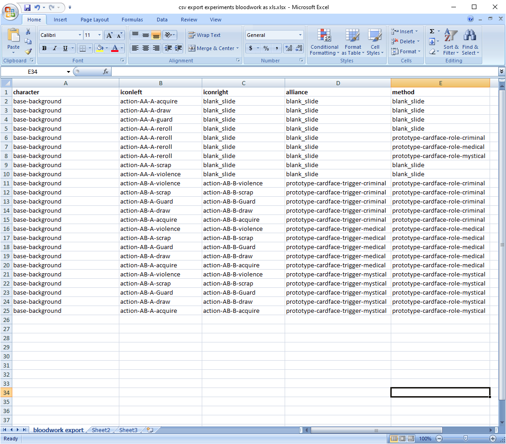This screenshot has height=444, width=506.
Task: Toggle Underline formatting
Action: [65, 48]
